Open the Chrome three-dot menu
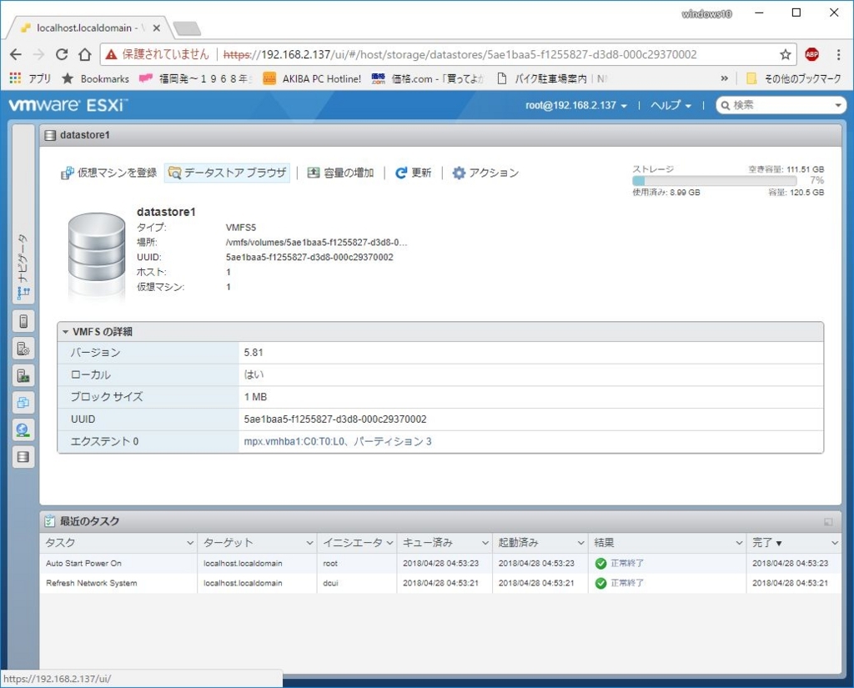This screenshot has height=688, width=854. click(838, 54)
